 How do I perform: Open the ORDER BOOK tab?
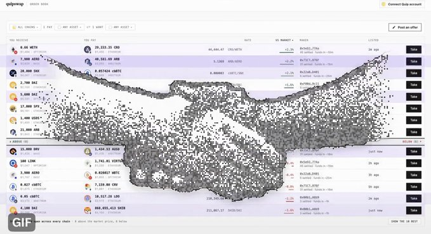click(39, 4)
